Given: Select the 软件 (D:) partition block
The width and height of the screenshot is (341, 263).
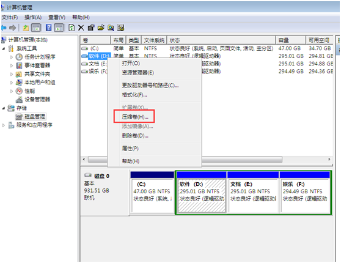Looking at the screenshot, I should [x=202, y=193].
